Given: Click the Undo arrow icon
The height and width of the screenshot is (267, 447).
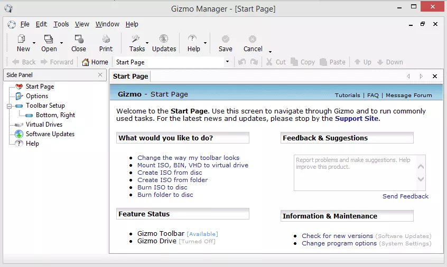Looking at the screenshot, I should (x=242, y=62).
